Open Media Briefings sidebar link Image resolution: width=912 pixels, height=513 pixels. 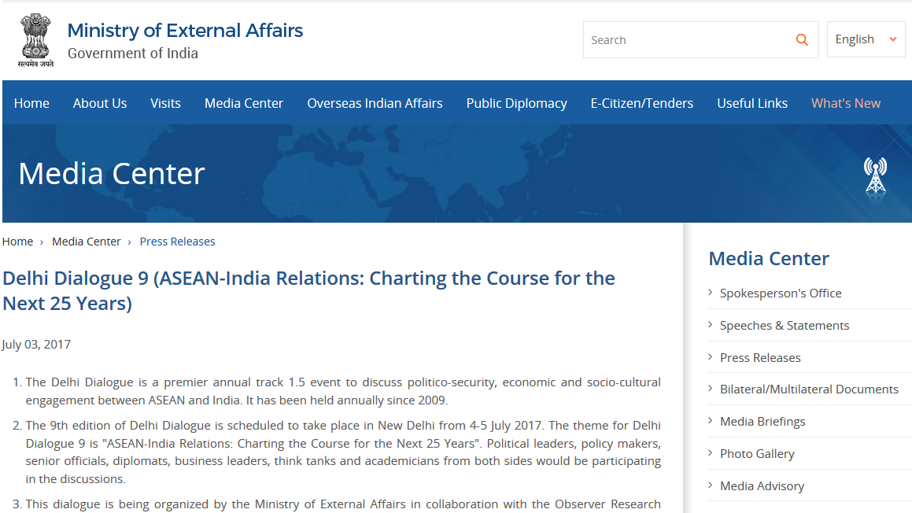click(x=762, y=422)
